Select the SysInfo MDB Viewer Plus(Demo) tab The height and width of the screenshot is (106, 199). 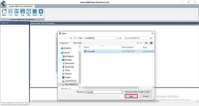[x=21, y=6]
